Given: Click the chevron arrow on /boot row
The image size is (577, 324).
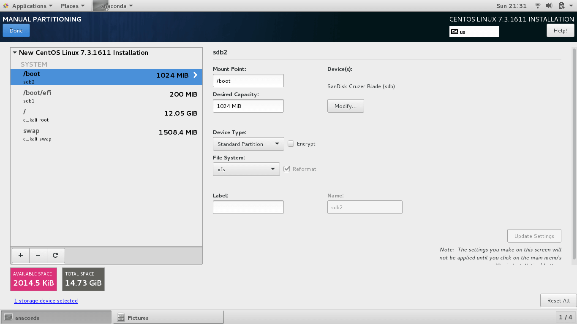Looking at the screenshot, I should (x=196, y=75).
